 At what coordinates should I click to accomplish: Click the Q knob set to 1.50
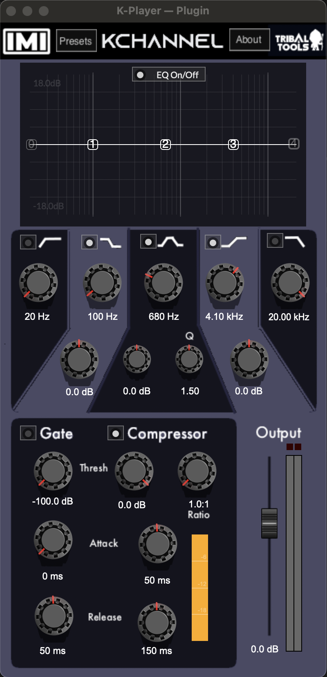pyautogui.click(x=189, y=359)
